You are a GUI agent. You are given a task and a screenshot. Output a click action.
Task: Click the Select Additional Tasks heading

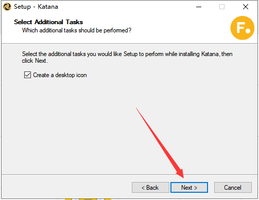click(48, 22)
